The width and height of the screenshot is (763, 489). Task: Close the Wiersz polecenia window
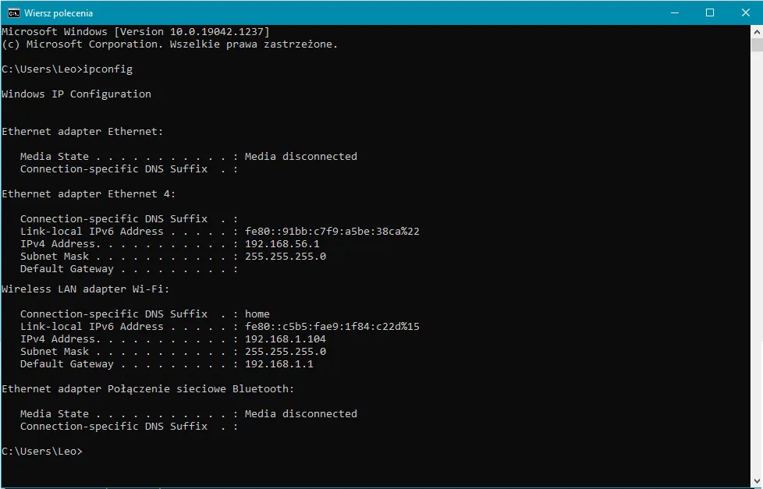(746, 12)
